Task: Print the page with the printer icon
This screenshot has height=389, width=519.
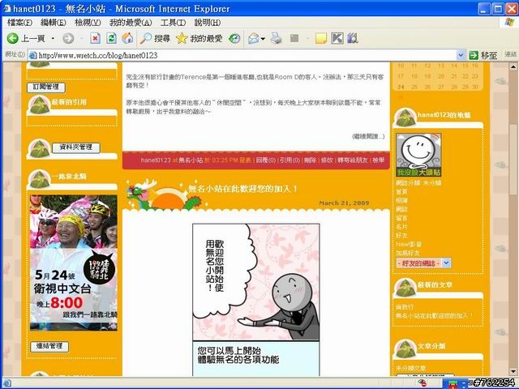Action: pos(276,39)
